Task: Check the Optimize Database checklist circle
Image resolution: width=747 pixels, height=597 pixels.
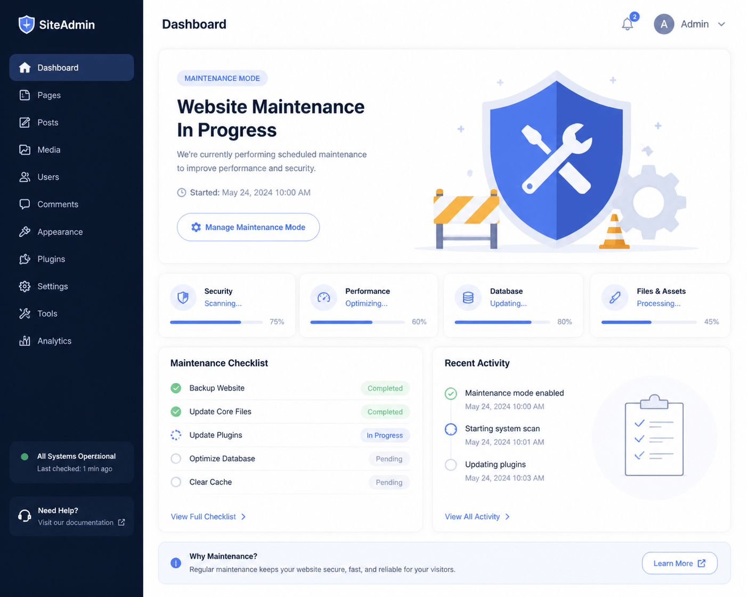Action: 176,459
